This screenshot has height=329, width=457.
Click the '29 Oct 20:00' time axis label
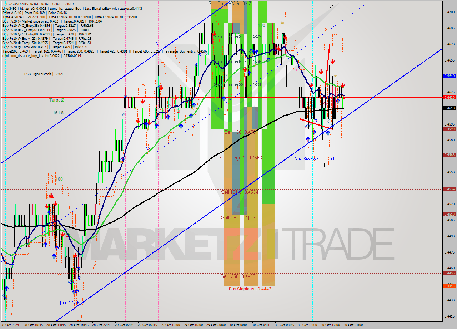[216, 325]
